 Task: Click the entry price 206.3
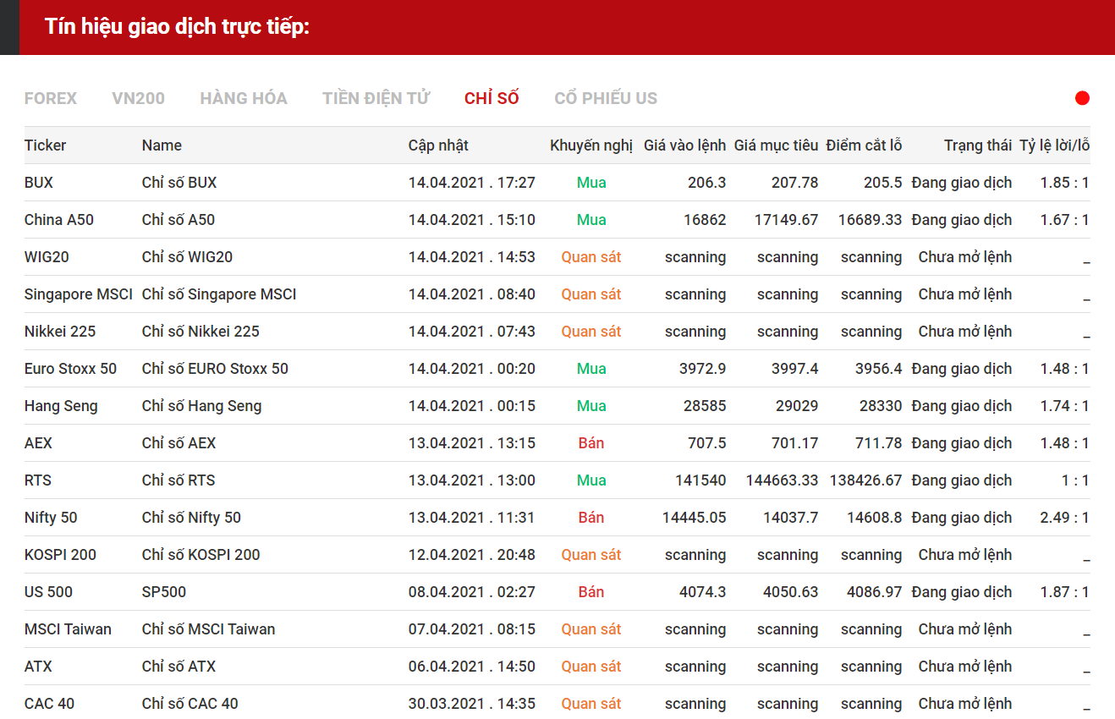(707, 183)
